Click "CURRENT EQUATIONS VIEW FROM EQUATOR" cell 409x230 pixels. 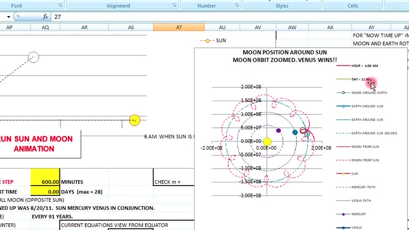[x=114, y=225]
